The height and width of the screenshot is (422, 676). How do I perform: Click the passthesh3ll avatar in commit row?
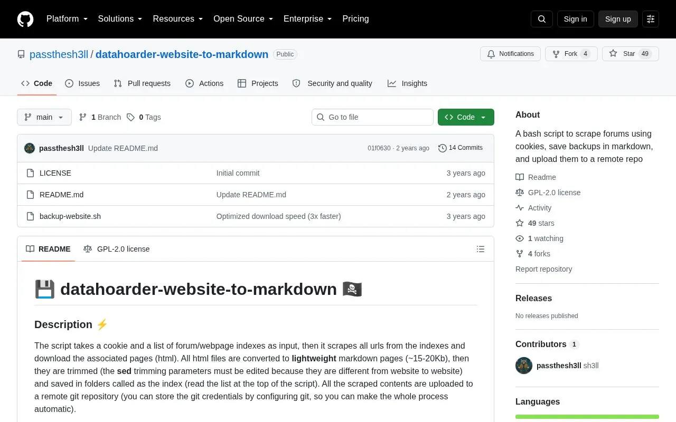(x=30, y=148)
